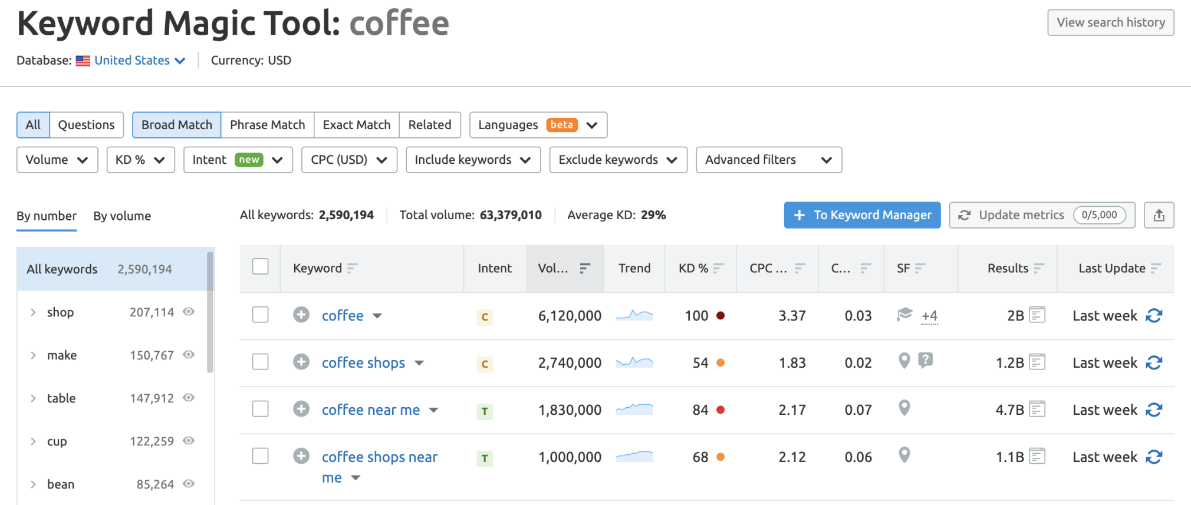
Task: Check the box for coffee shops
Action: click(260, 362)
